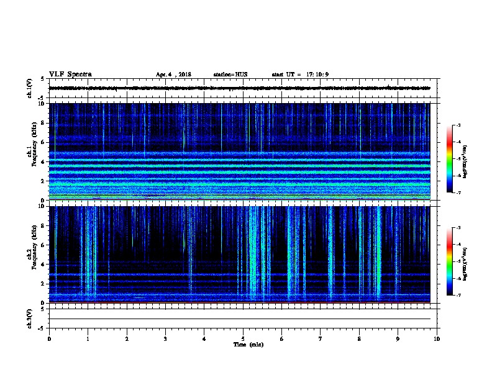Click the '2' kHz tick on ch.1 frequency axis
492x380 pixels.
tap(42, 181)
